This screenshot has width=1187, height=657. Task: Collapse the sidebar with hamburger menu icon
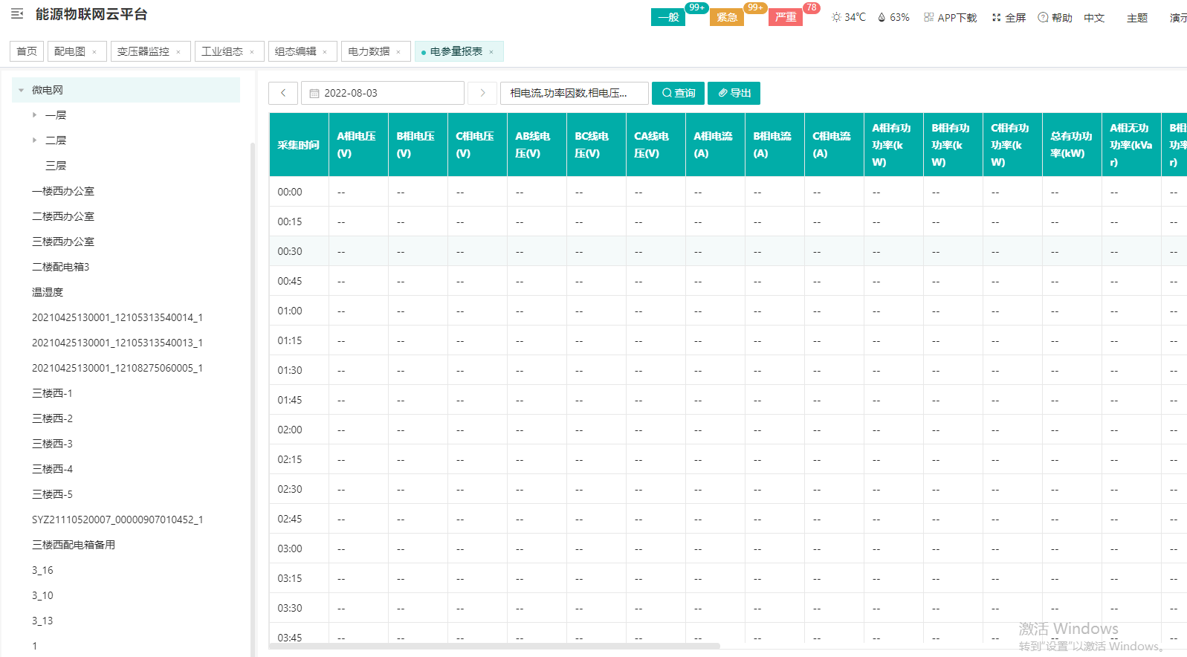17,14
